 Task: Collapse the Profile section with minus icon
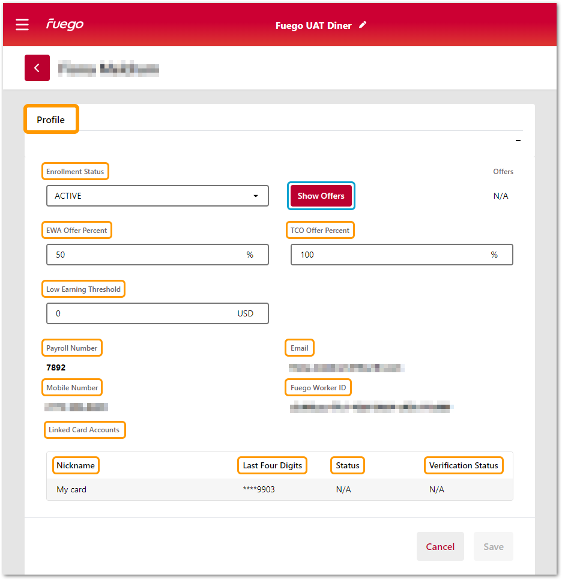click(518, 140)
